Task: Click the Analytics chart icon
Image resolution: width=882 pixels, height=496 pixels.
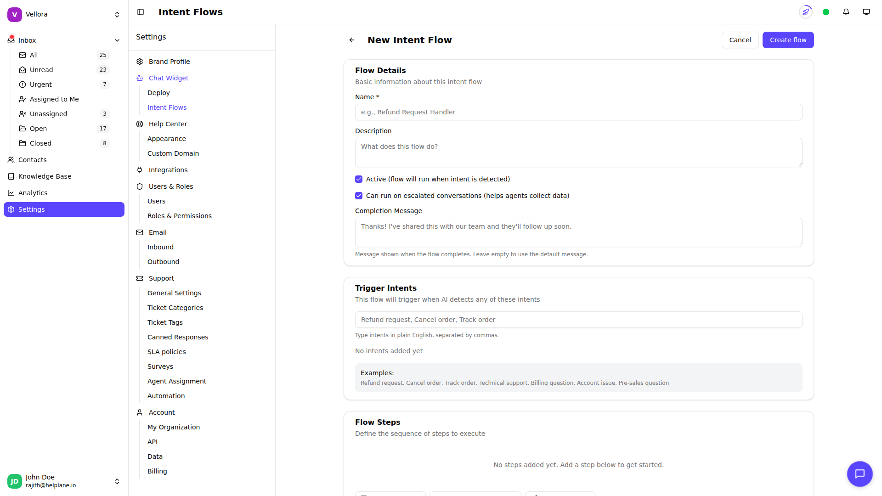Action: (11, 193)
